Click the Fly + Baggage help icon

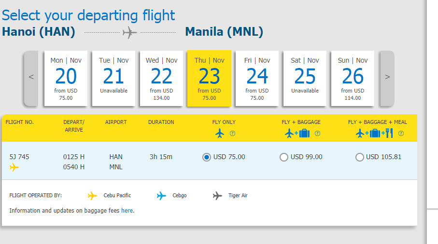click(x=317, y=134)
